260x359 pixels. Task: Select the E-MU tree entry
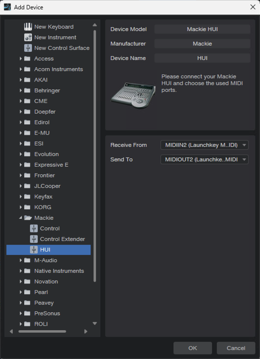[42, 133]
